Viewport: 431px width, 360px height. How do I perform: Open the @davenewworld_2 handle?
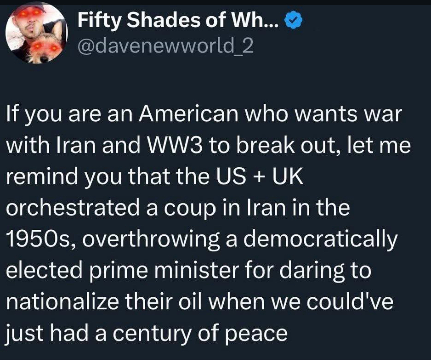tap(165, 47)
